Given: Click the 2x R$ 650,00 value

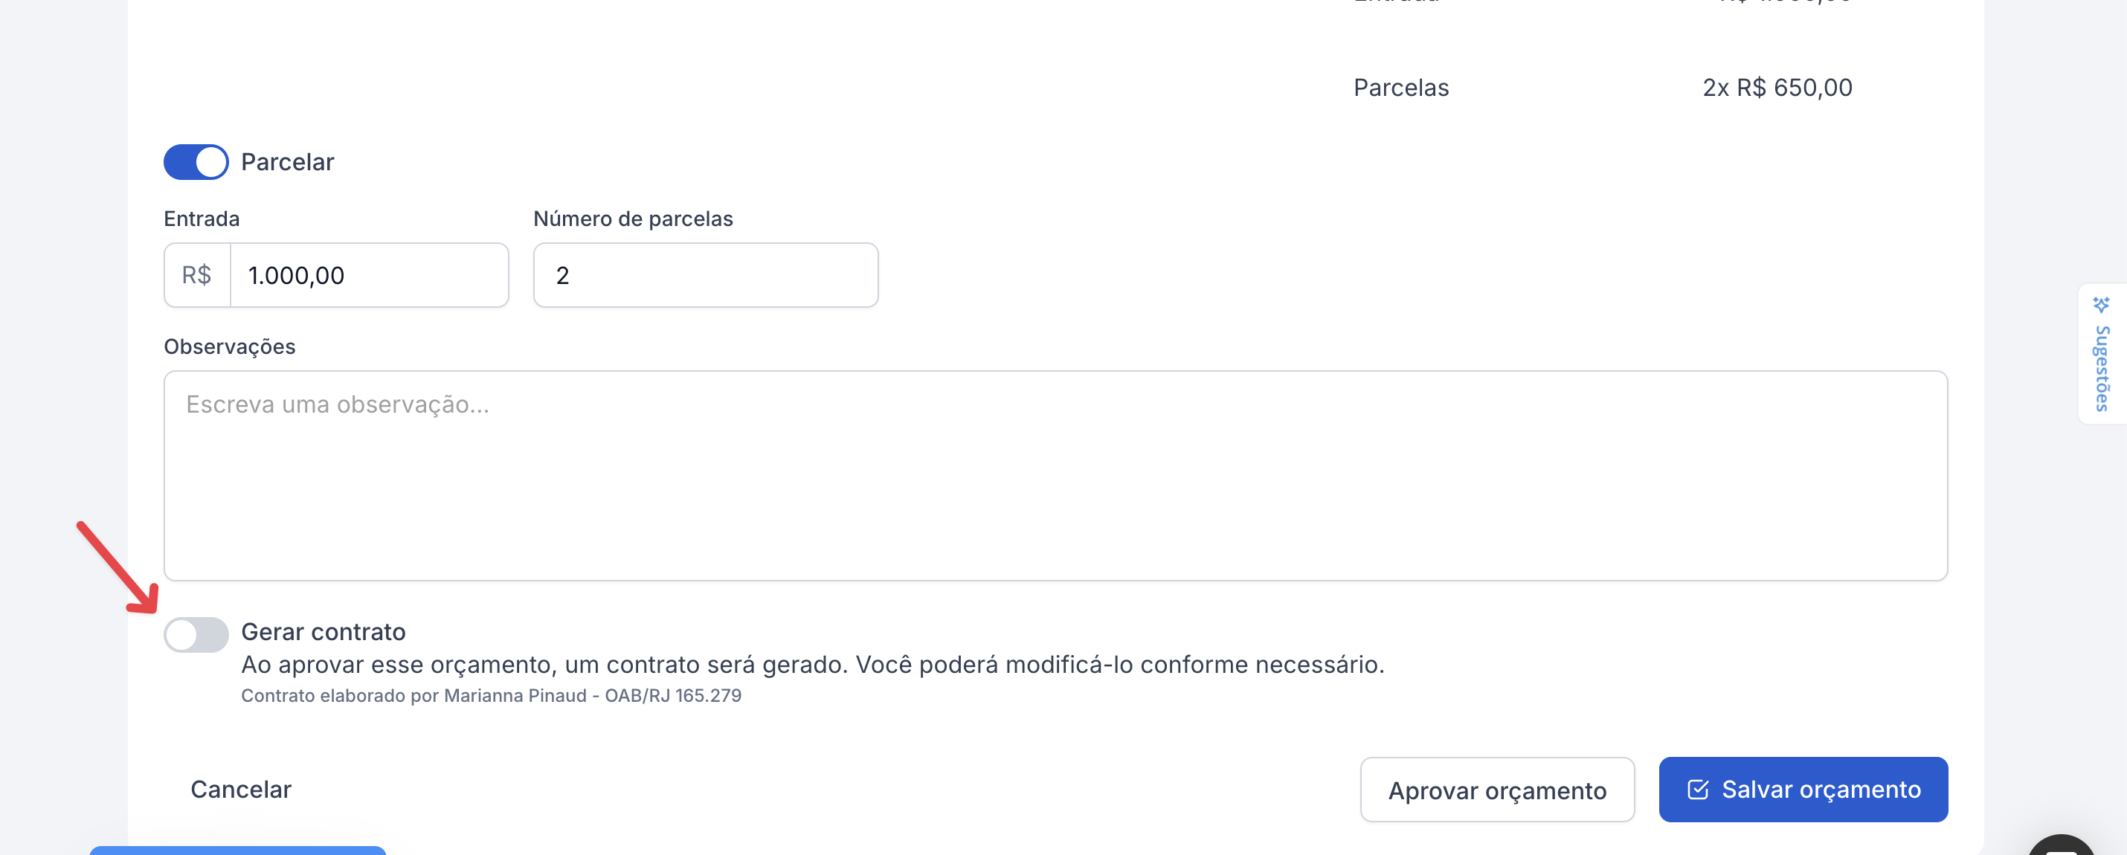Looking at the screenshot, I should coord(1777,88).
